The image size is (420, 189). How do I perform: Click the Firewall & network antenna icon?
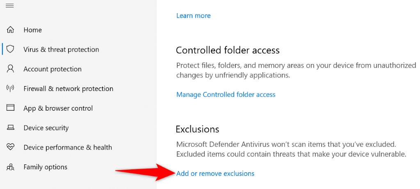click(x=11, y=89)
